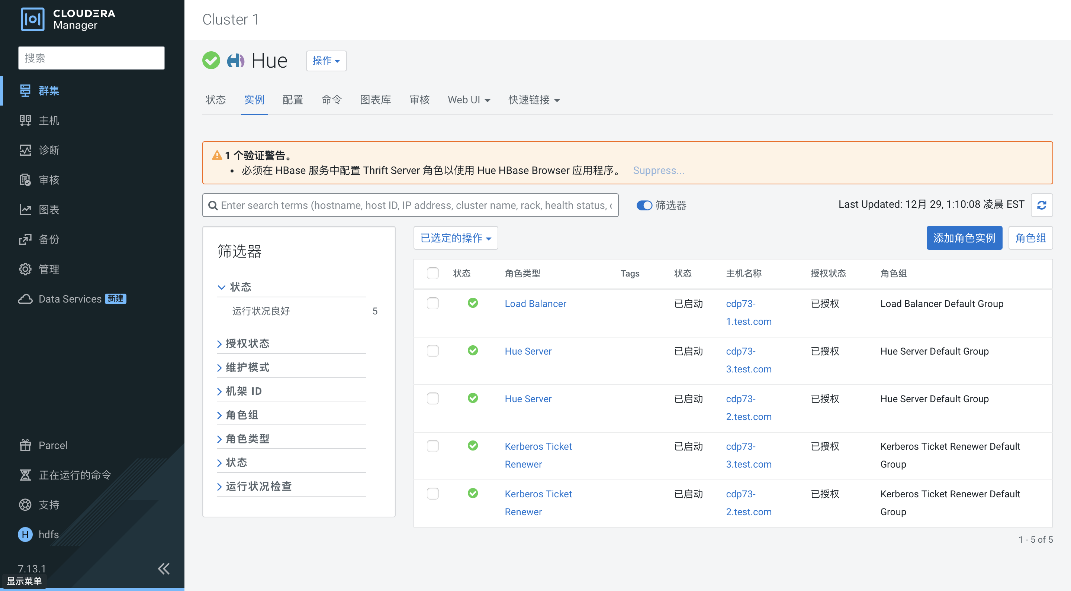This screenshot has width=1071, height=591.
Task: Open Diagnostics (诊断) sidebar icon
Action: tap(25, 150)
